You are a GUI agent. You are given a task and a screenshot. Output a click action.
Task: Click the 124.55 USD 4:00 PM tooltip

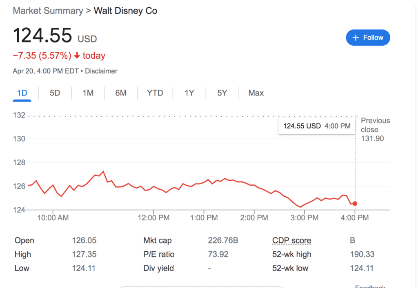317,126
